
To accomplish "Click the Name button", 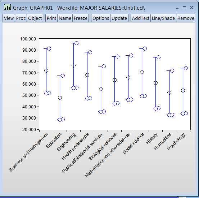I will click(x=65, y=18).
